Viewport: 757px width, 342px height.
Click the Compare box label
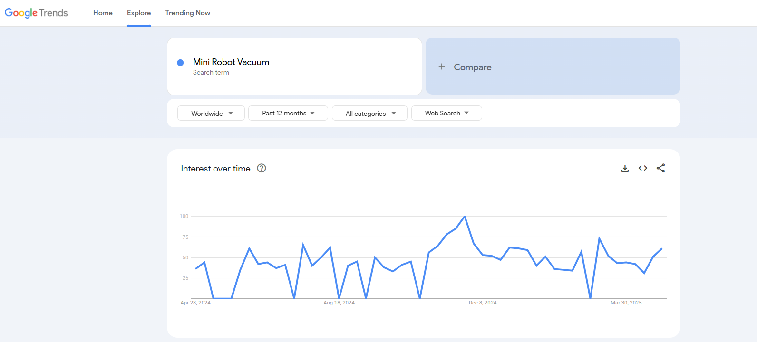[473, 67]
